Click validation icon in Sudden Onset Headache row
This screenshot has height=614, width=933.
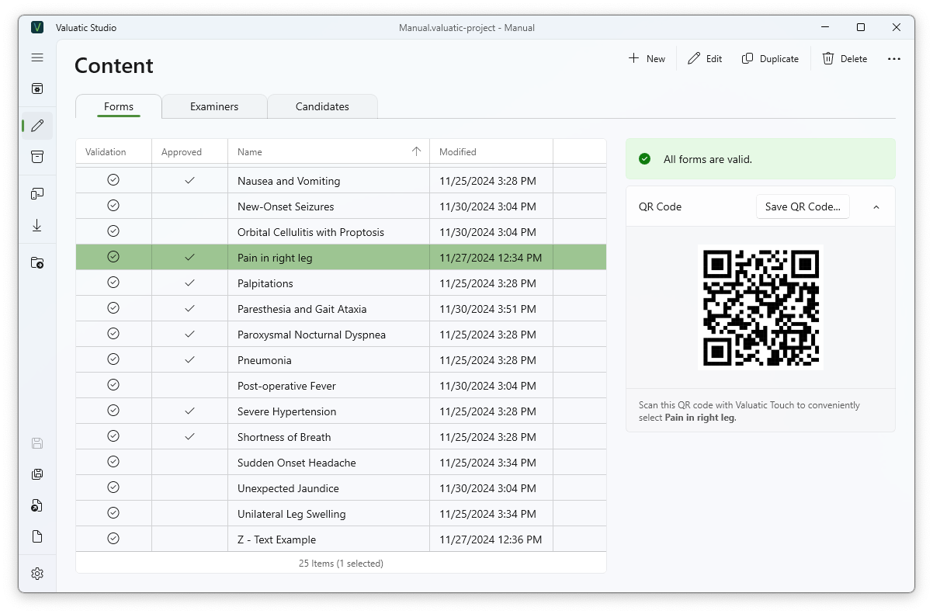click(113, 462)
